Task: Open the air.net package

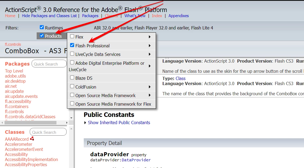Action: (x=11, y=86)
